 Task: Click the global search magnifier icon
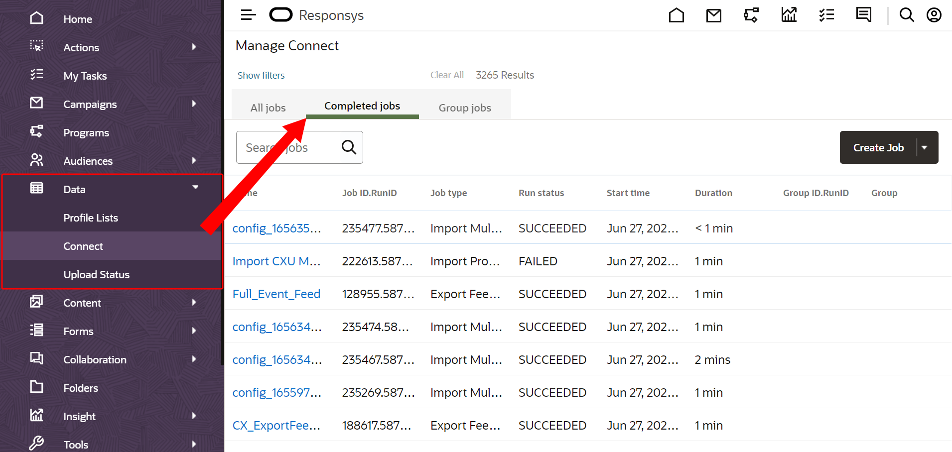point(907,15)
